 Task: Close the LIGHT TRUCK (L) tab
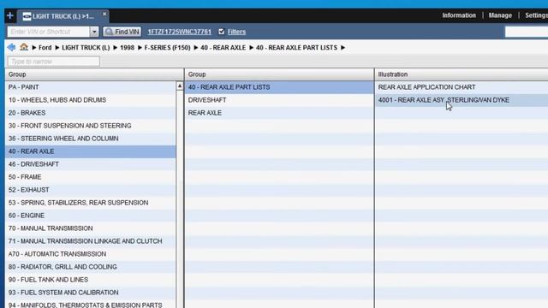pos(104,14)
